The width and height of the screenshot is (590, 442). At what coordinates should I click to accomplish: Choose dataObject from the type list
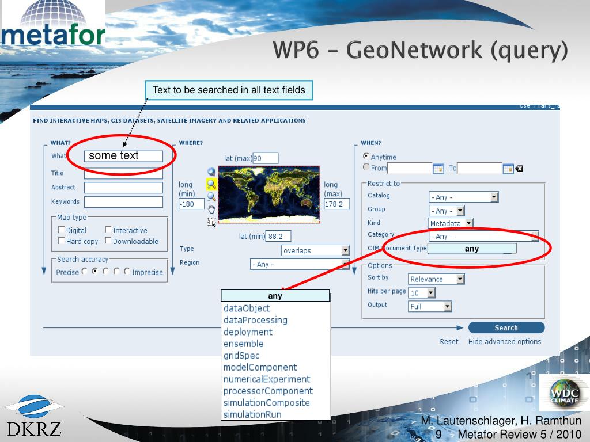pos(247,308)
